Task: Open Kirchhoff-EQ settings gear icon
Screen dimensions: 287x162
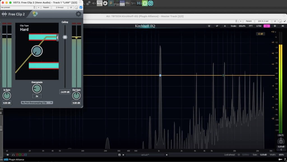Action: (275, 26)
